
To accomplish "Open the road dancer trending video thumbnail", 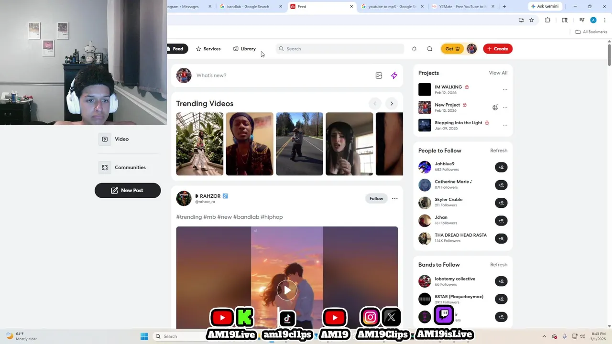I will 299,144.
